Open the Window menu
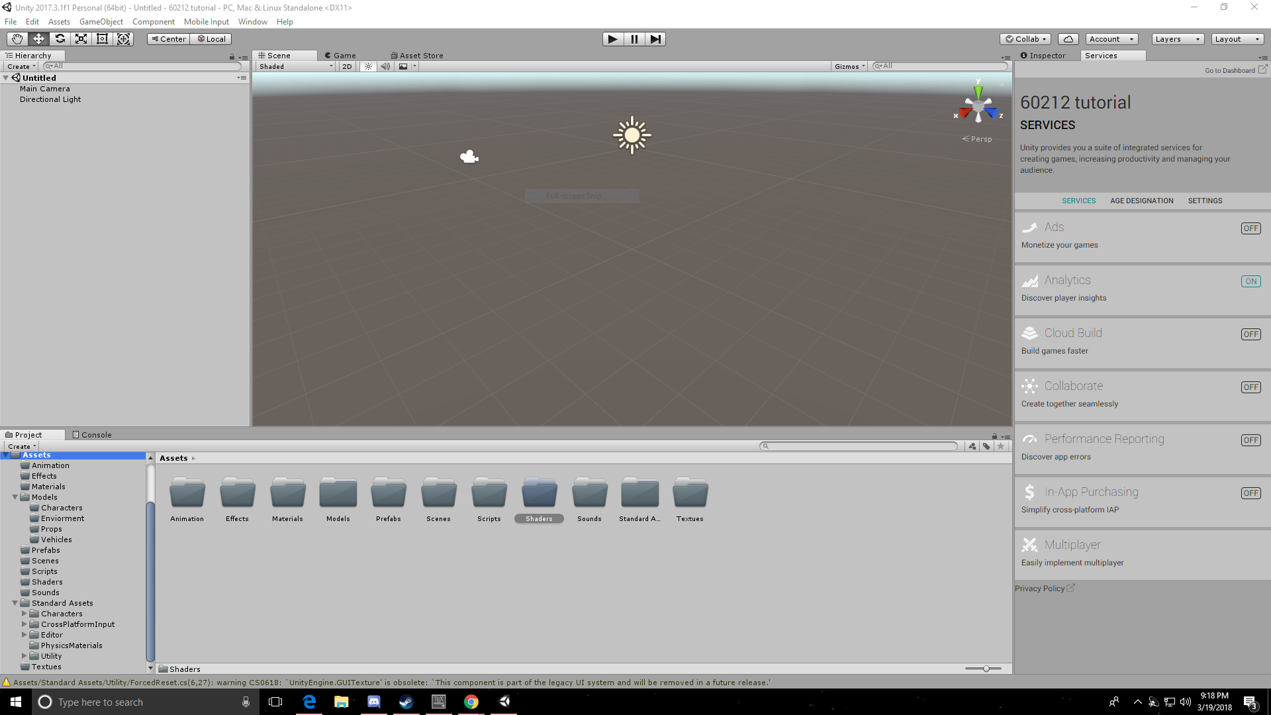This screenshot has width=1271, height=715. (x=252, y=22)
